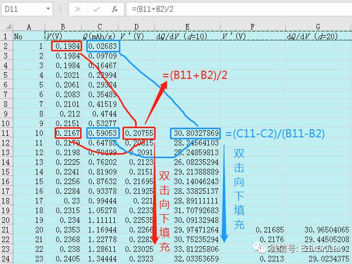The width and height of the screenshot is (352, 264).
Task: Click cell F22 with value 0.2176
Action: click(253, 240)
